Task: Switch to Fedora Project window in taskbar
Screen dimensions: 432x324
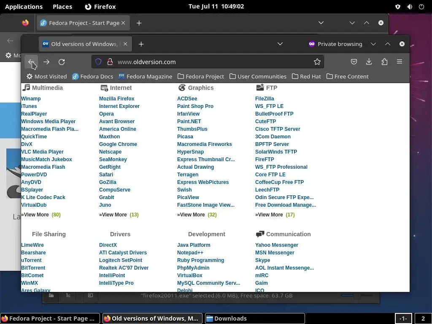Action: point(50,319)
